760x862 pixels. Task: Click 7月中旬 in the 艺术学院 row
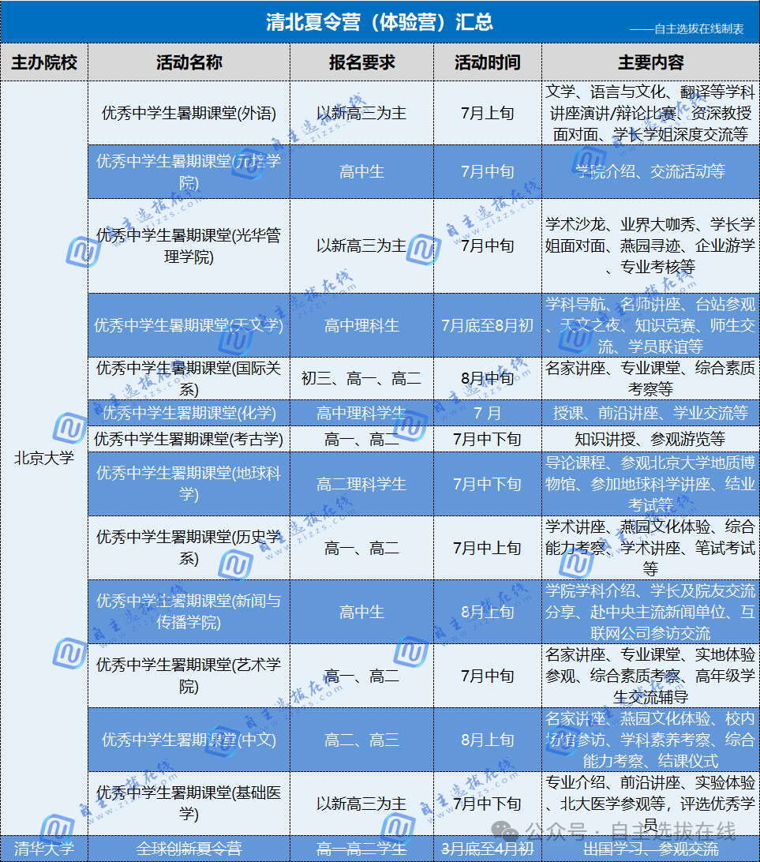point(488,676)
